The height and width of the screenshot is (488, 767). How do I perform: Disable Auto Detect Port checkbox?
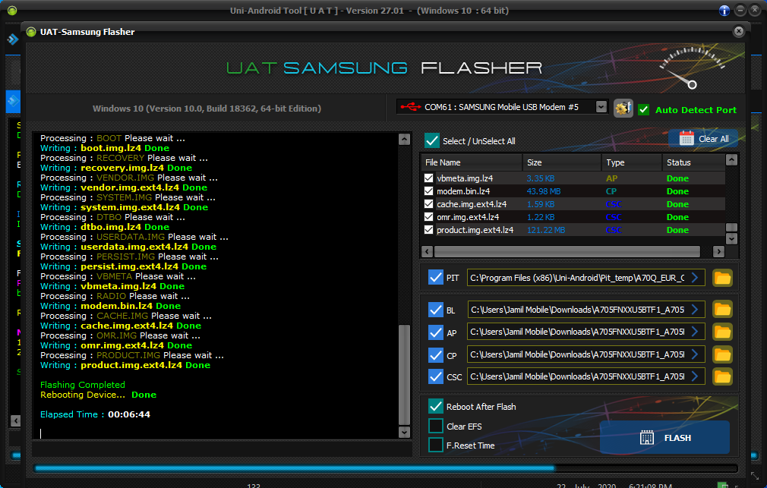pos(644,109)
